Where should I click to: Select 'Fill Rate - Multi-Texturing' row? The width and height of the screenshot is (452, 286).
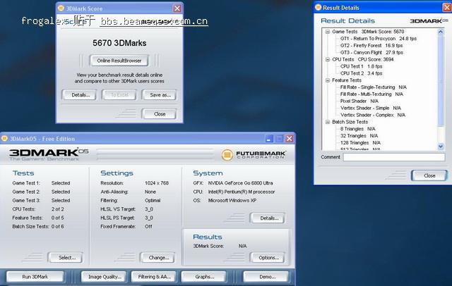point(371,94)
